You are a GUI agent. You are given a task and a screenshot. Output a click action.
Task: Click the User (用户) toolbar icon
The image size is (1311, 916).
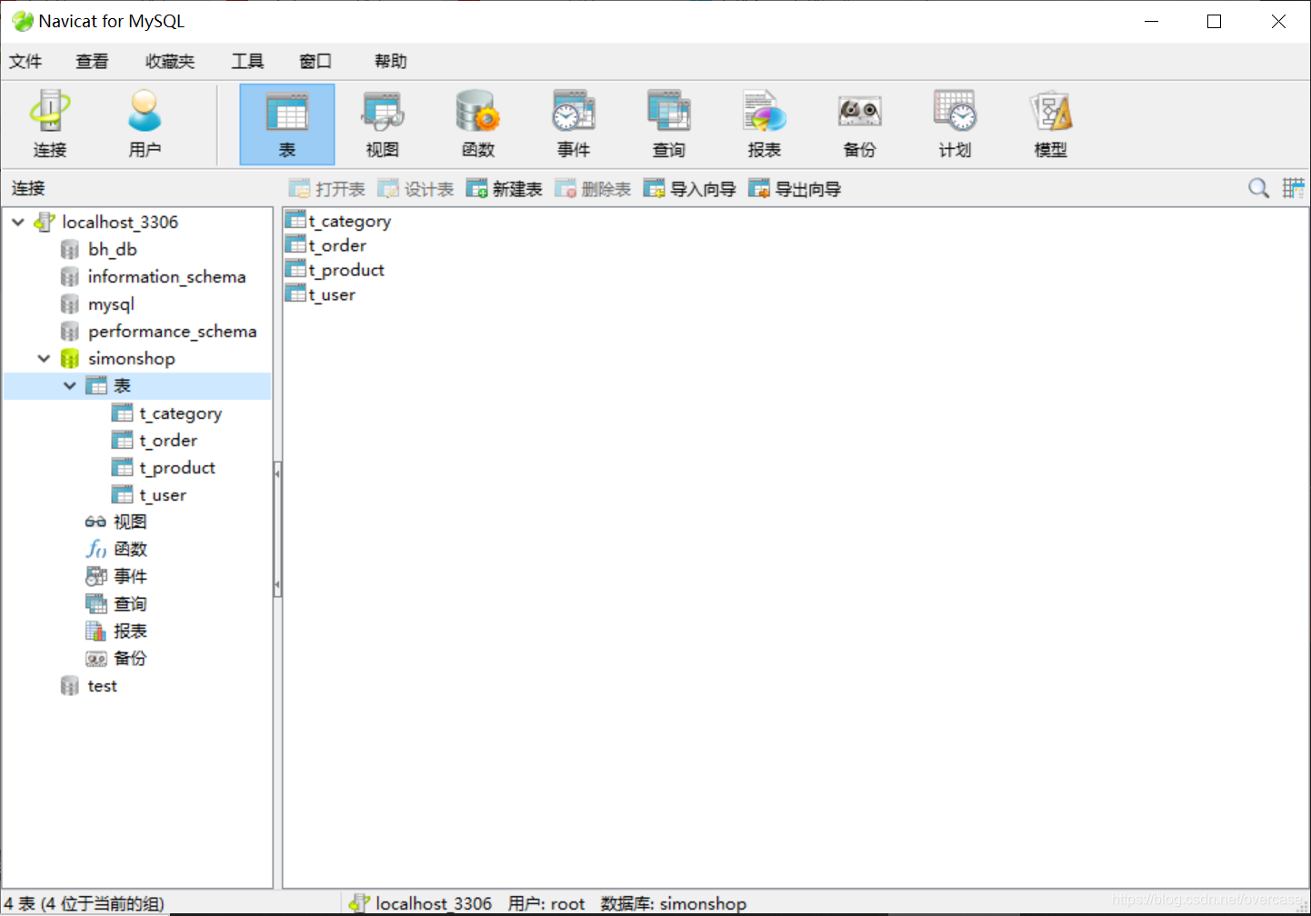[x=145, y=124]
